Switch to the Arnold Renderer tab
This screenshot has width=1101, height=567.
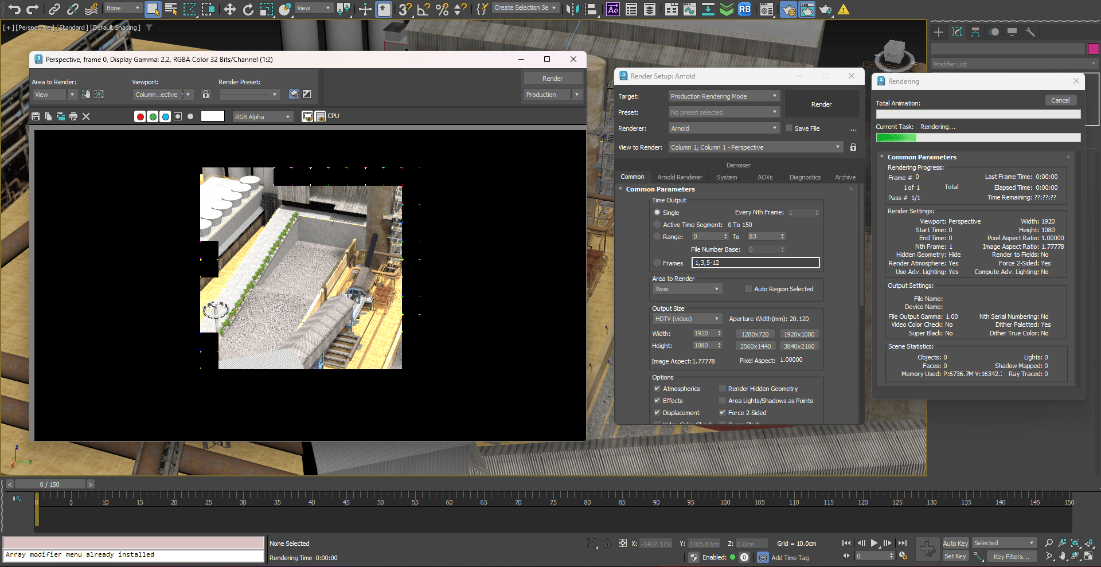pyautogui.click(x=680, y=177)
